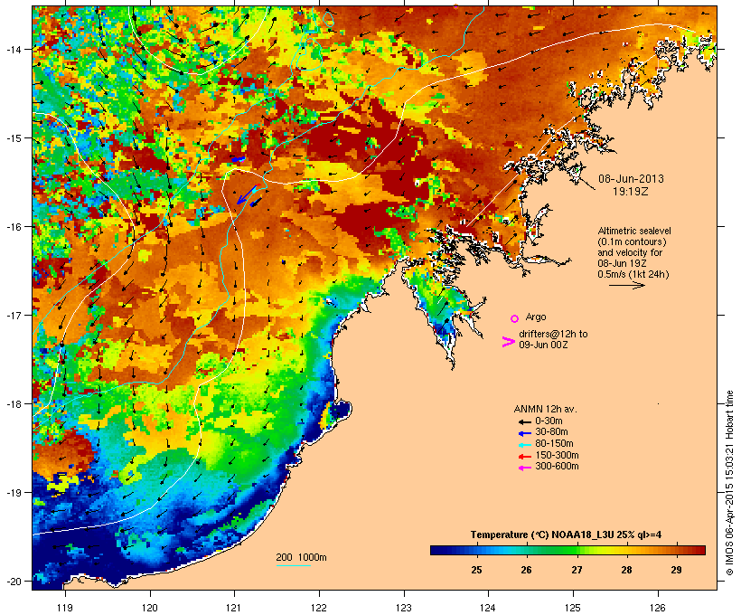Select the date text 08-Jun-2013

tap(631, 179)
